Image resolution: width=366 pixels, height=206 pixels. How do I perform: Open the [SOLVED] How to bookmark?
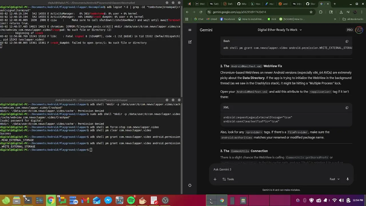(292, 19)
